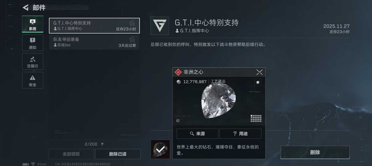Click the 来源 source button
Image resolution: width=372 pixels, height=166 pixels.
197,134
